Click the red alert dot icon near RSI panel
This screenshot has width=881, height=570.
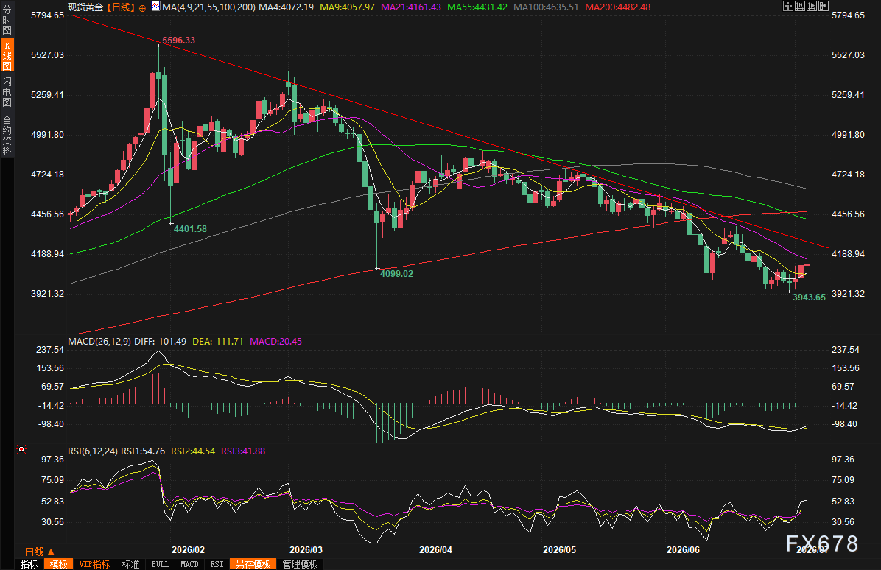[21, 449]
